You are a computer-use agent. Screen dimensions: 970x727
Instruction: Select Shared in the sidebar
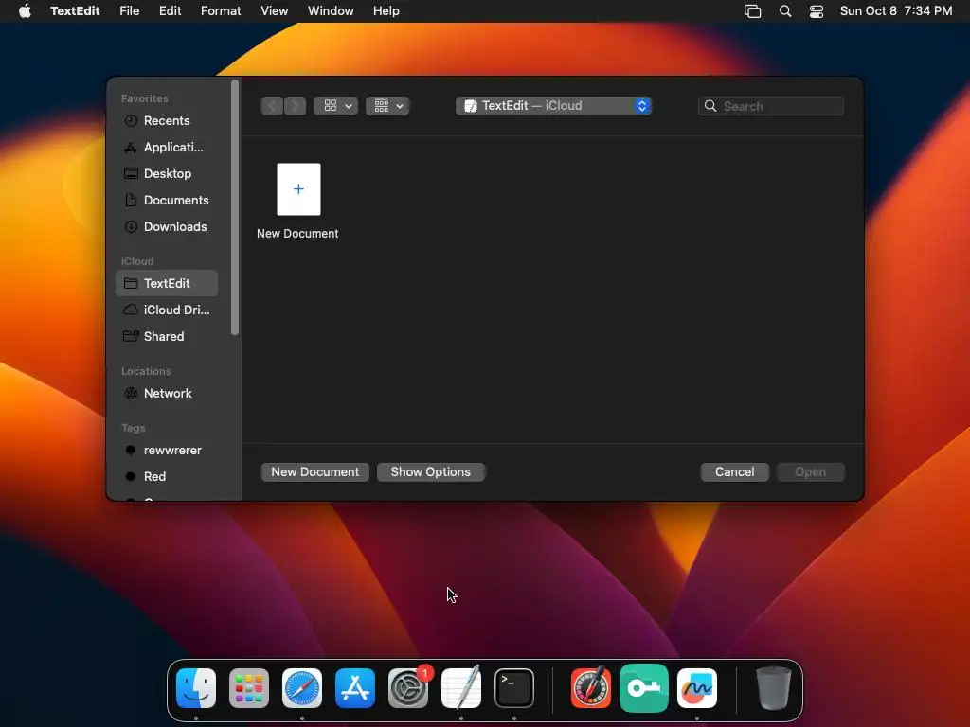pos(167,336)
